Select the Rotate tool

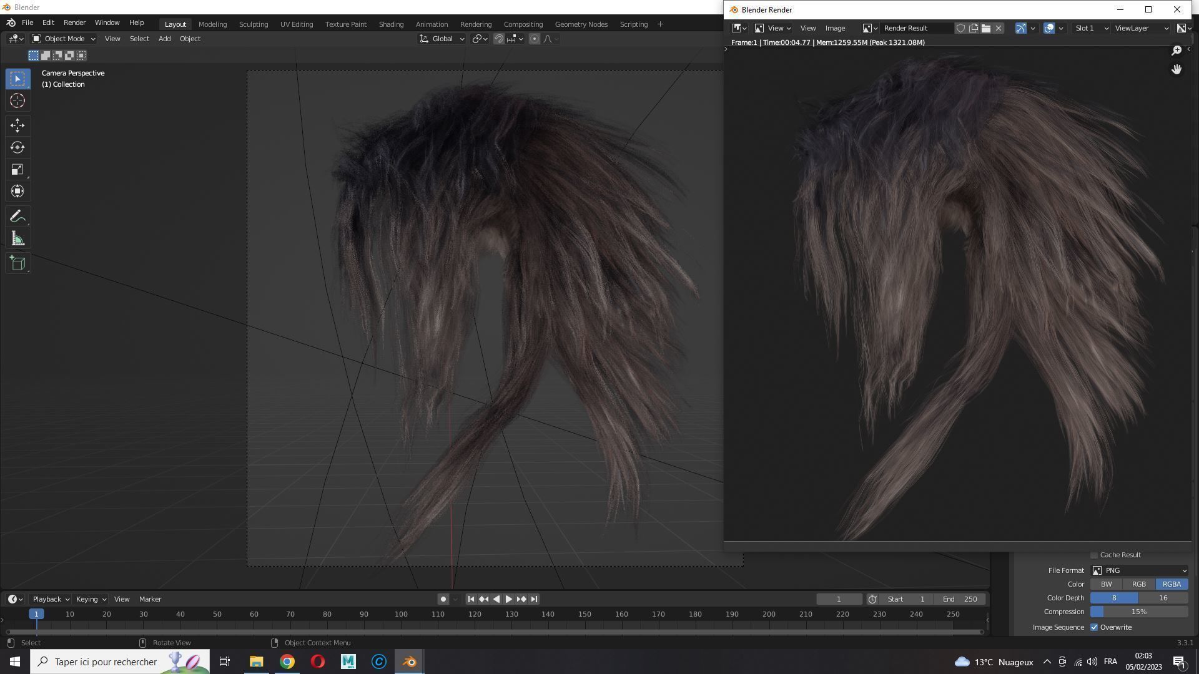[17, 147]
